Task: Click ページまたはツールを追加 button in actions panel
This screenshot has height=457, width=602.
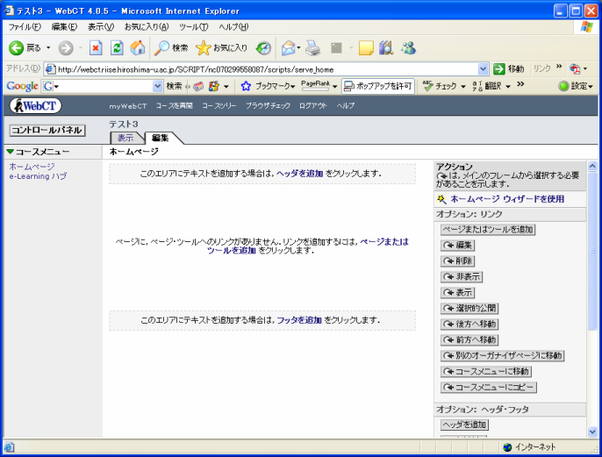Action: 488,230
